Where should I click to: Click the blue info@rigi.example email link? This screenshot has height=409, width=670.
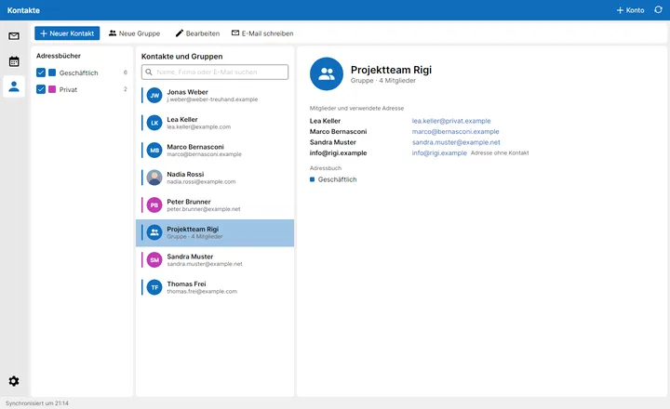tap(439, 152)
